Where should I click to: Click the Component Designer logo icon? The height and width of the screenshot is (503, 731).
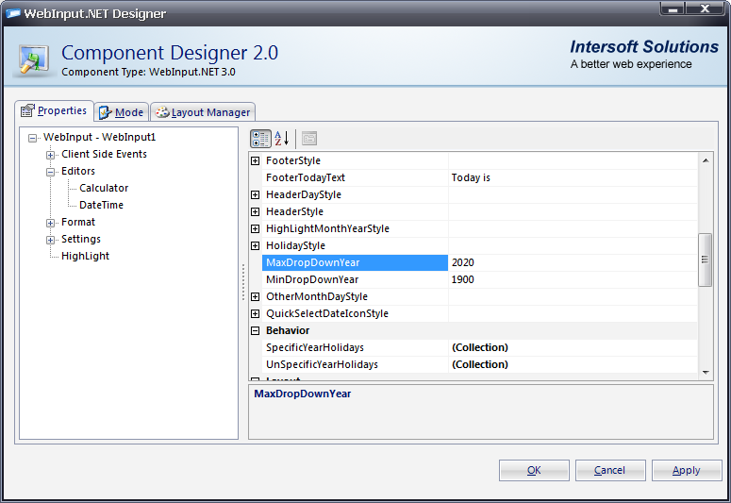tap(35, 58)
